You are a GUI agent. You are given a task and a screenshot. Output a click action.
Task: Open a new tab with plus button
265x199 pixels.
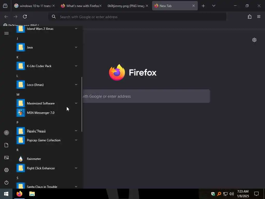(x=203, y=6)
